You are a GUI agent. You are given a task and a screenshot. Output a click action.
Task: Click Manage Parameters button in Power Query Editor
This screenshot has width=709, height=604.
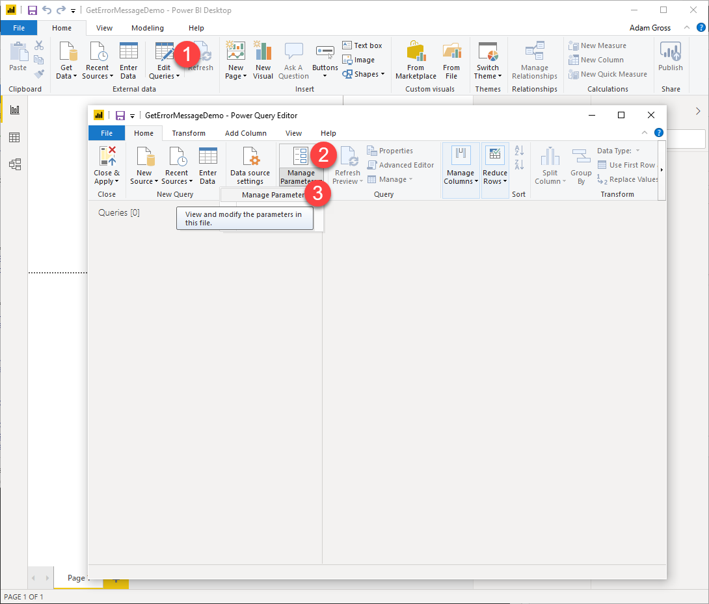301,166
